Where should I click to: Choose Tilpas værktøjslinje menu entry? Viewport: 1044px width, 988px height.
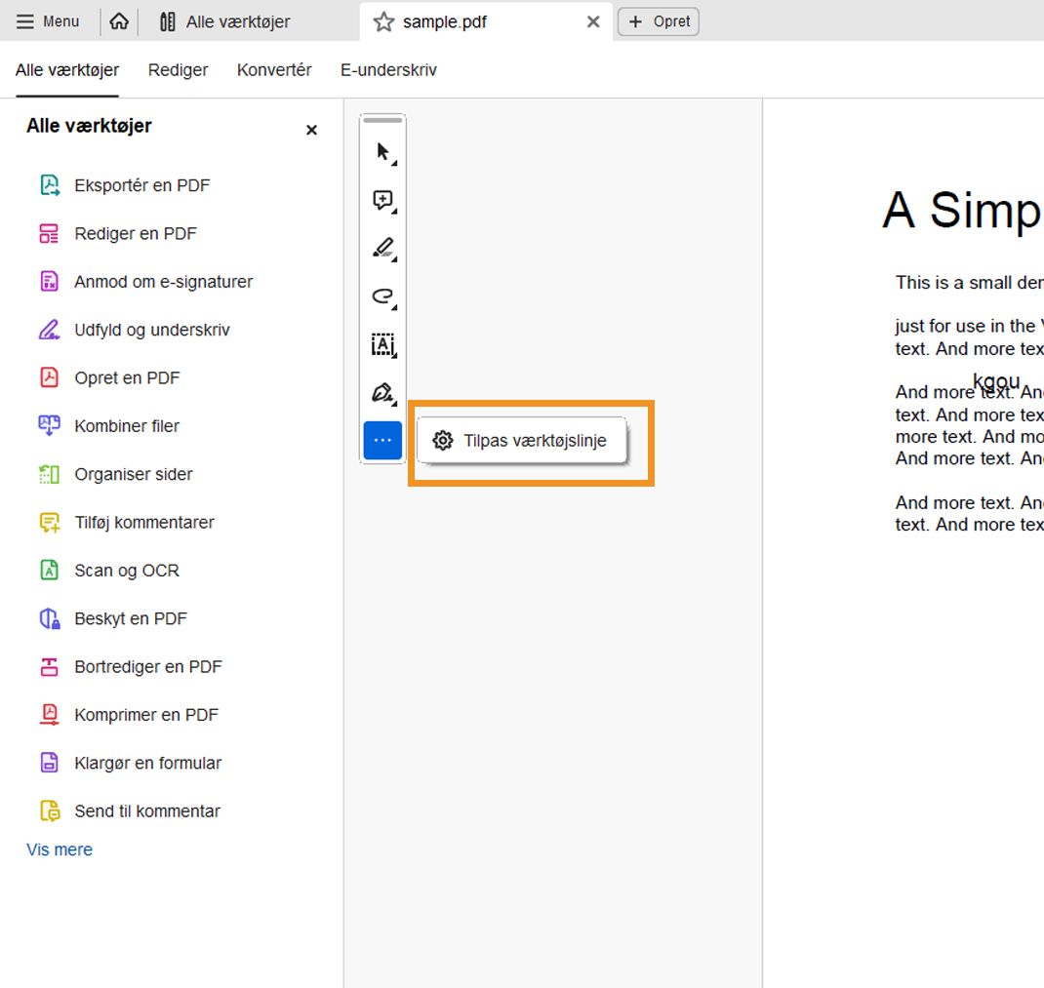(521, 440)
